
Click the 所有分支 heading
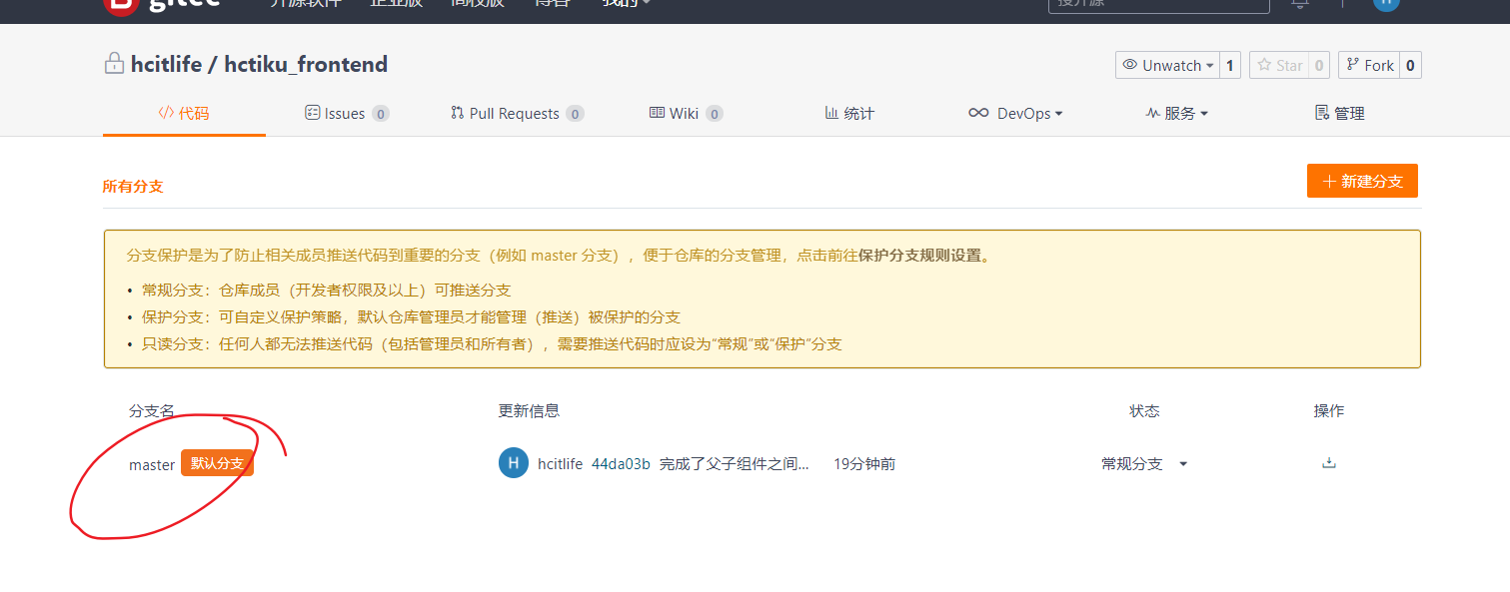pos(133,186)
